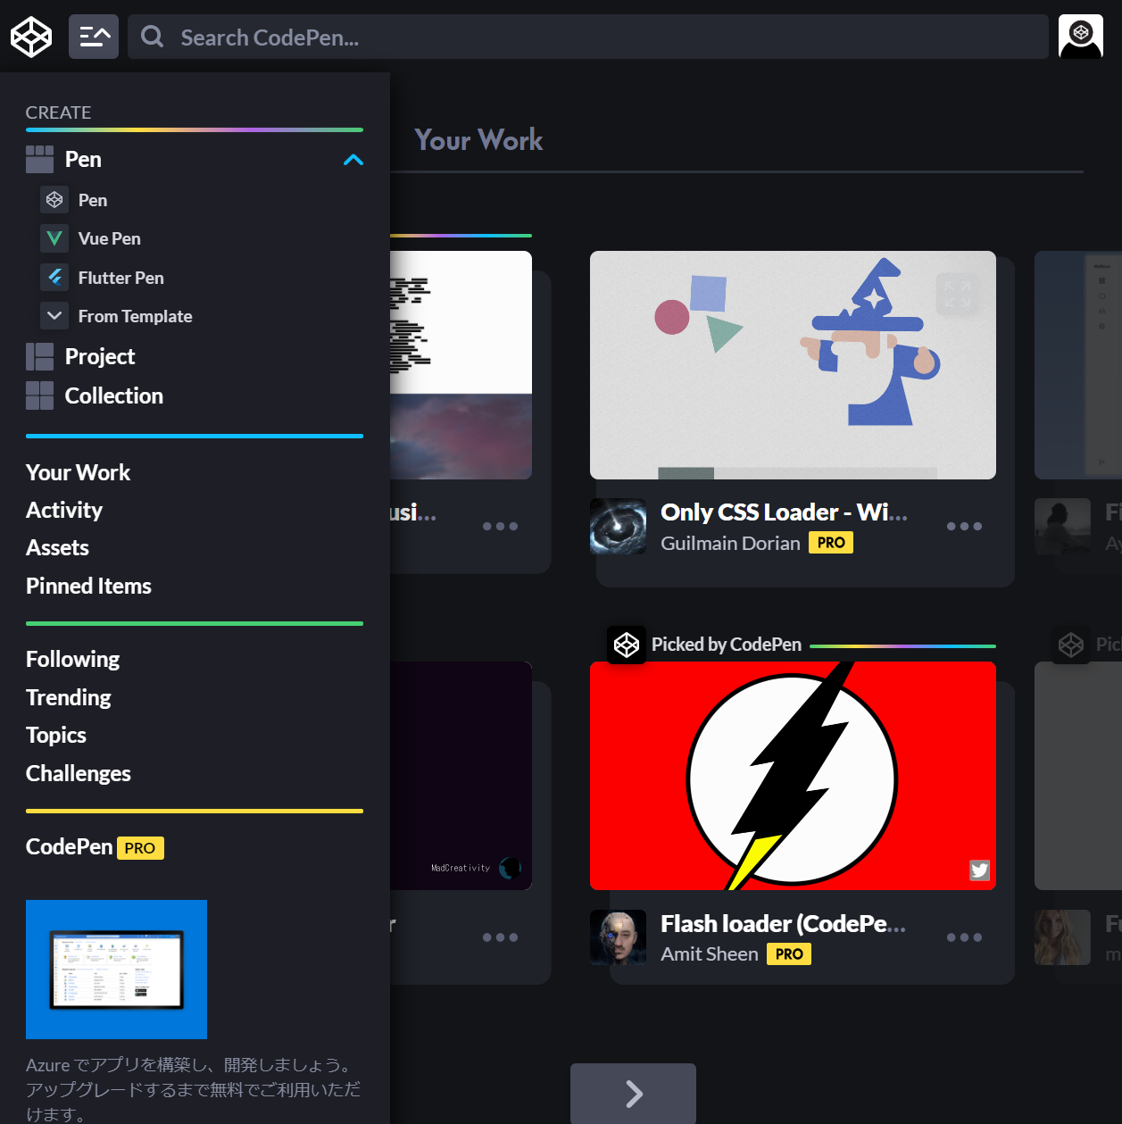Click the Project layout icon
Screen dimensions: 1122x1124
39,356
